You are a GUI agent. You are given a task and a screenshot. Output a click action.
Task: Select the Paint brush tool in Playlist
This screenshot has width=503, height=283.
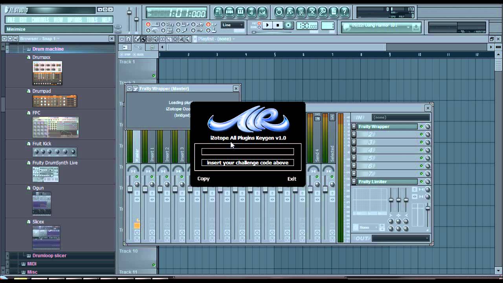[x=143, y=39]
